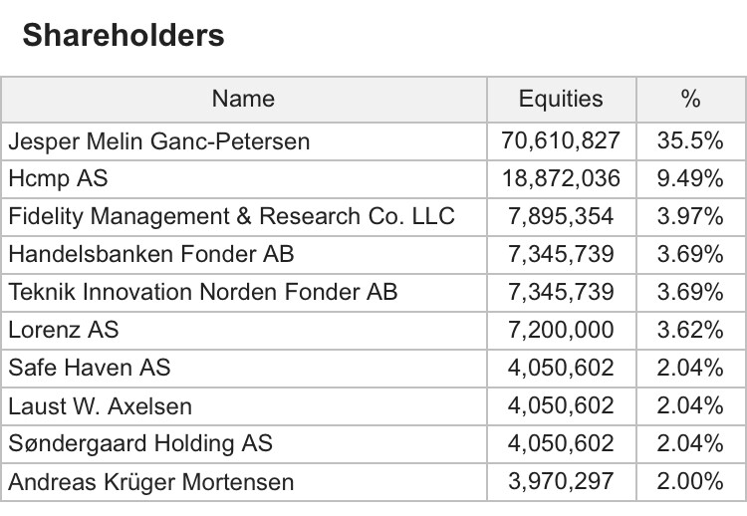
Task: Click the Lorenz AS shareholder name
Action: tap(63, 331)
